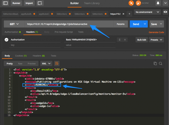Screen dimensions: 169x125
Task: Toggle word wrap in response body
Action: point(57,64)
